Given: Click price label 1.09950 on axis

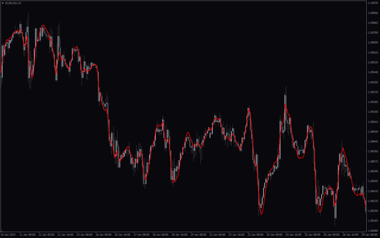Looking at the screenshot, I should coord(373,13).
